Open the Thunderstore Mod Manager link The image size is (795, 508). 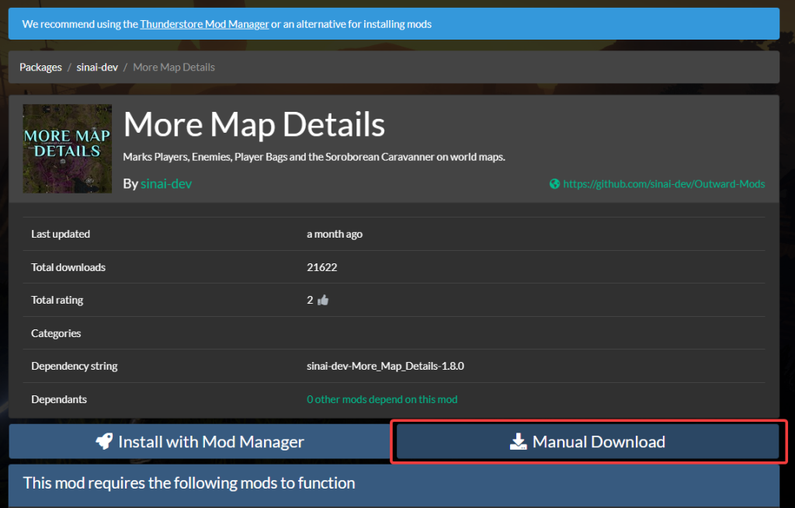(x=204, y=24)
